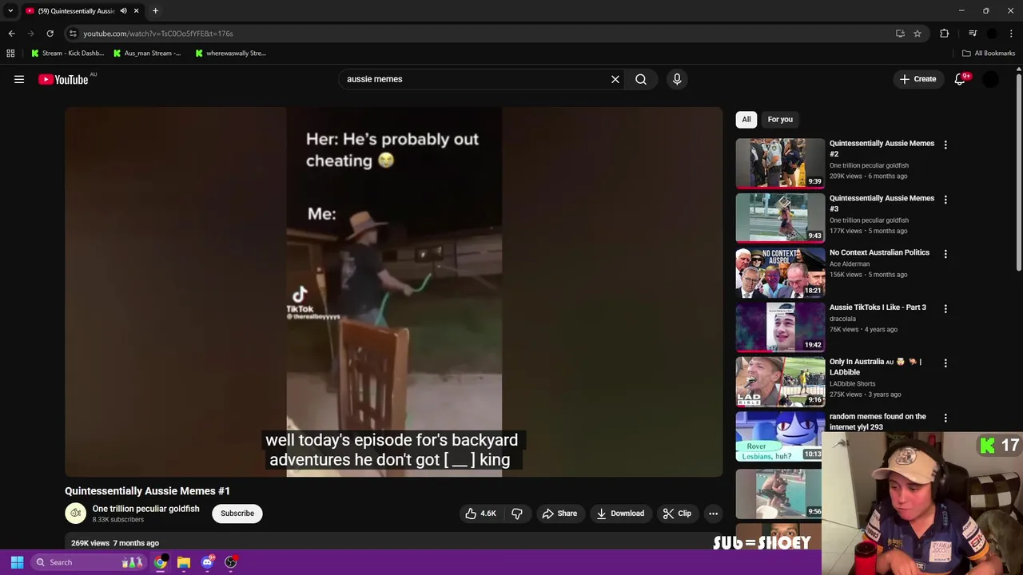Open the Chrome apps grid icon

point(10,54)
